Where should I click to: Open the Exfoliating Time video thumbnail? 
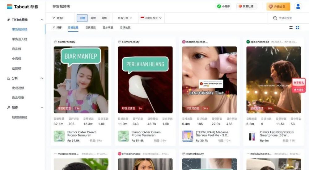coord(210,80)
